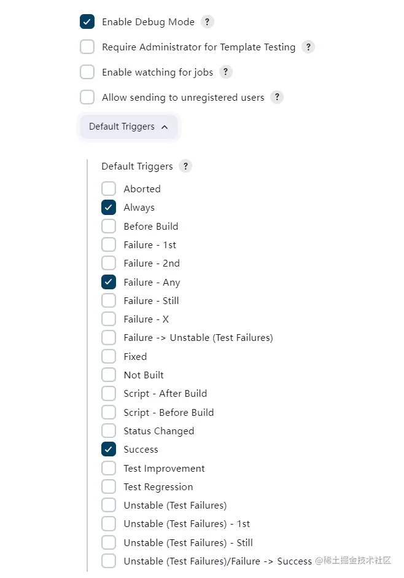Viewport: 404px width, 578px height.
Task: Check the Before Build trigger
Action: [109, 226]
